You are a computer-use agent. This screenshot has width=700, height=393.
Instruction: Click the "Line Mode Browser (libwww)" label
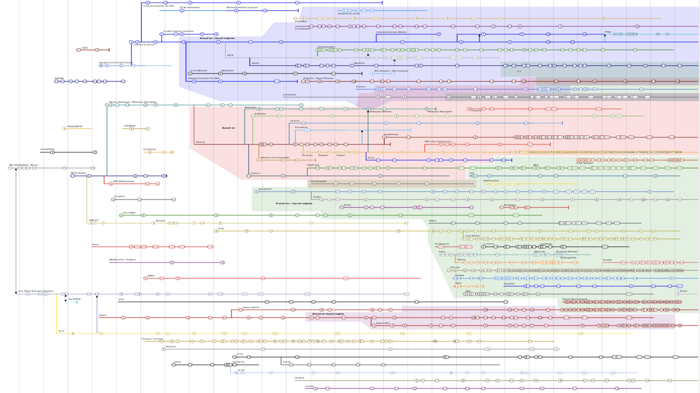click(36, 291)
